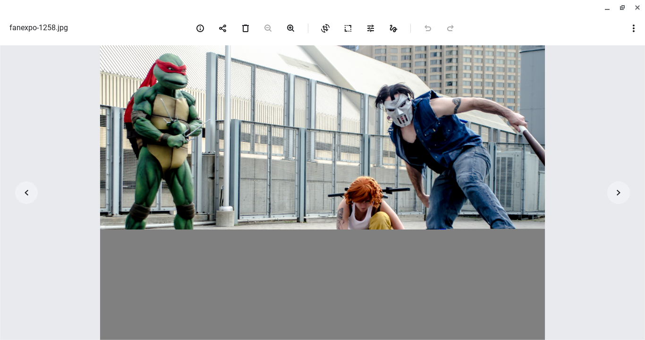This screenshot has width=645, height=340.
Task: Go to the previous photo
Action: click(26, 193)
